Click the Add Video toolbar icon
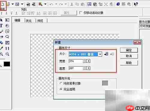This screenshot has width=150, height=111. (x=34, y=4)
